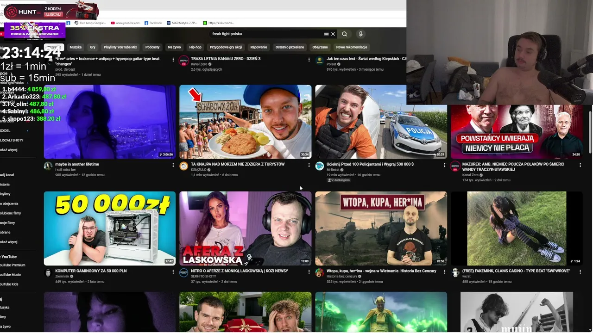Play the 'WTOPA, KUPA, HER*INA' thumbnail

pos(381,228)
